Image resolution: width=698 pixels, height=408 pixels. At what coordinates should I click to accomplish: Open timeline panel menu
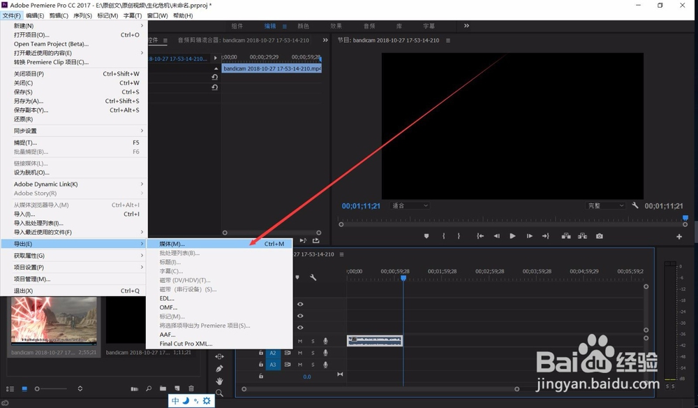(341, 254)
